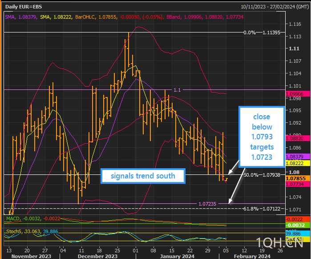The height and width of the screenshot is (259, 311).
Task: Click the yellow SMA 1.08222 legend label
Action: pos(56,17)
